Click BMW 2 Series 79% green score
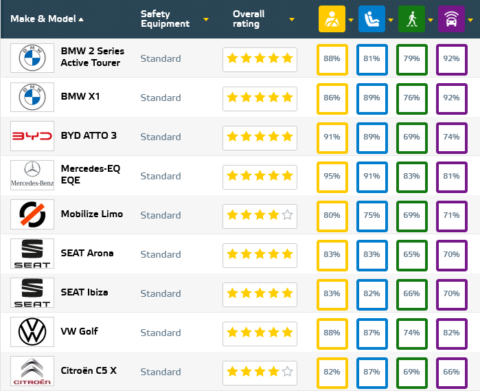480x391 pixels. pyautogui.click(x=412, y=60)
